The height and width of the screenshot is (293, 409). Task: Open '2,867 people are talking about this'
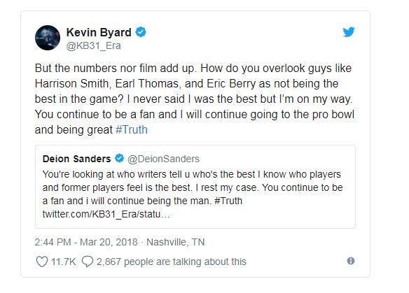[x=172, y=262]
